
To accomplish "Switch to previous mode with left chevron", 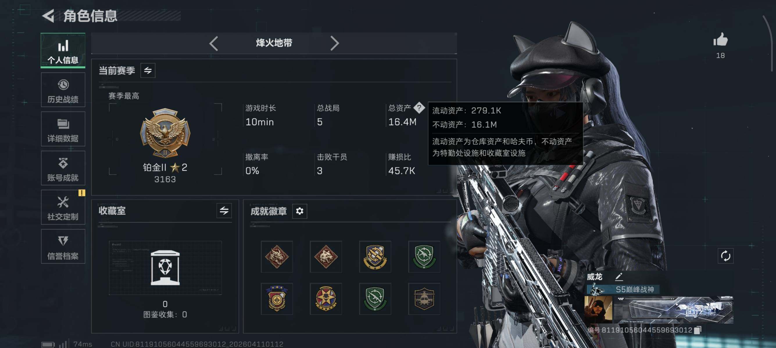I will (214, 43).
